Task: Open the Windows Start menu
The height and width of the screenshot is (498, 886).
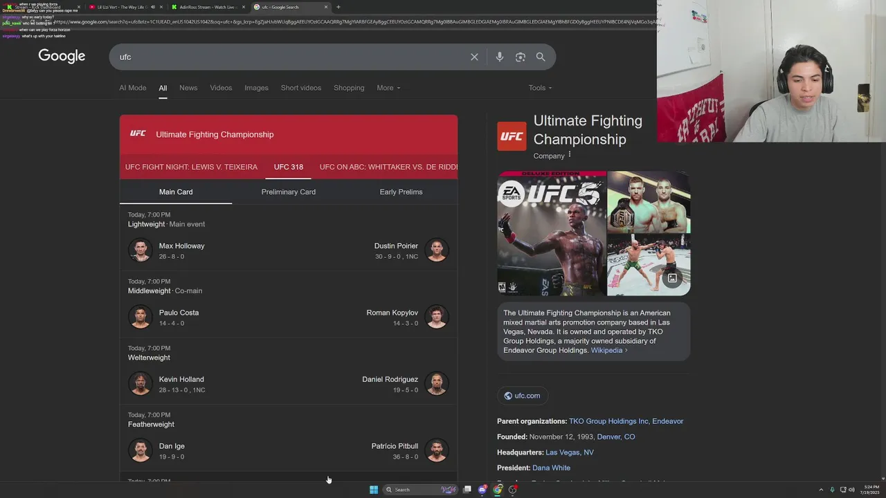Action: 374,490
